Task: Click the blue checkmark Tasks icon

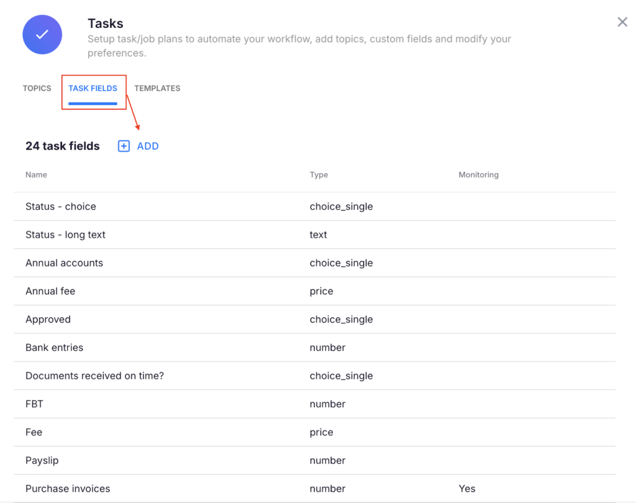Action: point(42,34)
